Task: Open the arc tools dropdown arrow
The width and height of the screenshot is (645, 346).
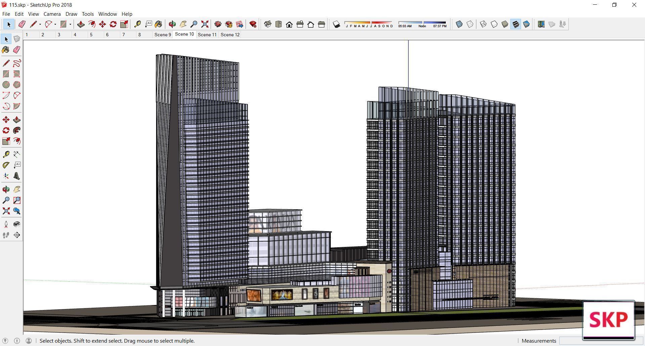Action: (x=55, y=24)
